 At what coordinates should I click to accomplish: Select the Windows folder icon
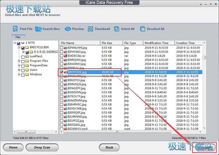(x=27, y=74)
